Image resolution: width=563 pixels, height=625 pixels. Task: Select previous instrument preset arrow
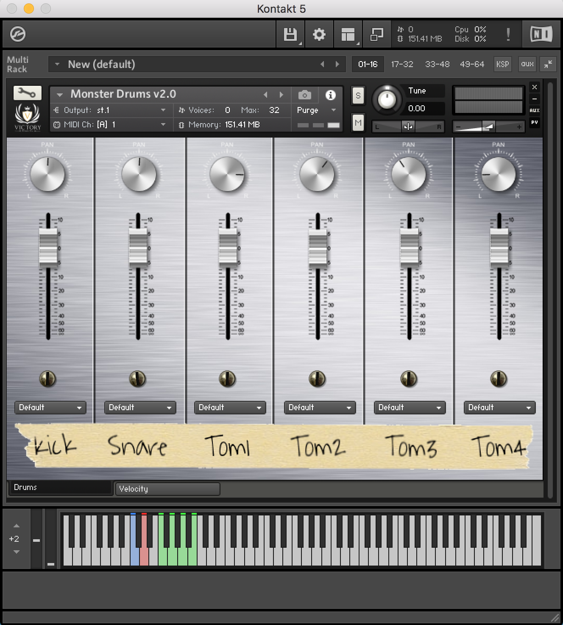click(x=266, y=95)
